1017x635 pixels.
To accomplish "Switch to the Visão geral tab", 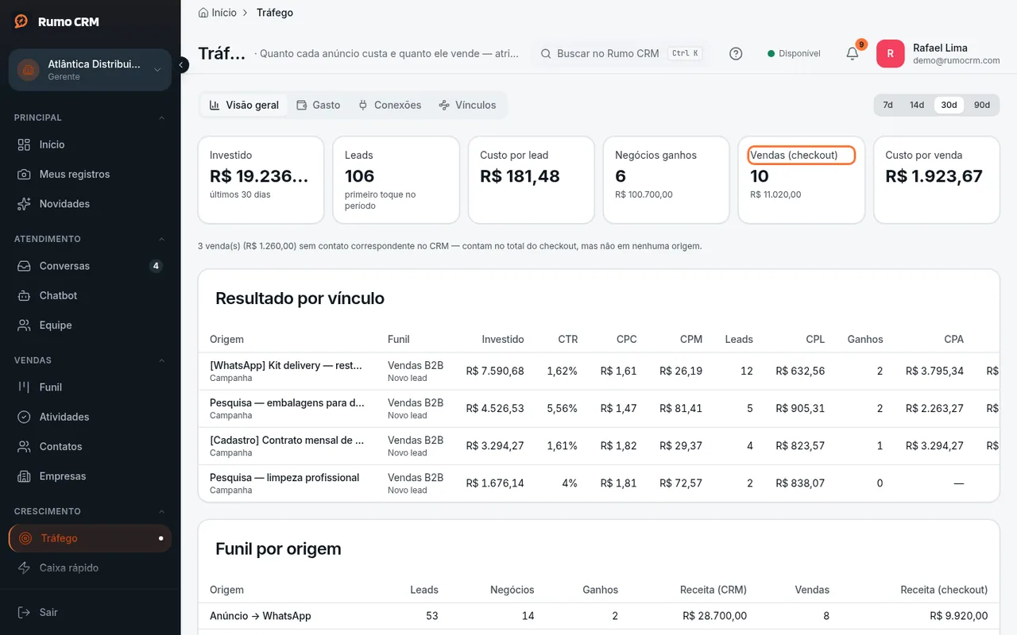I will click(x=244, y=105).
